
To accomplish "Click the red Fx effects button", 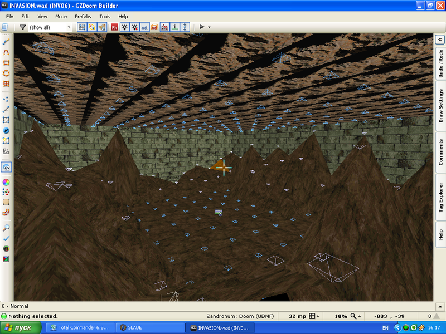I will click(x=114, y=27).
